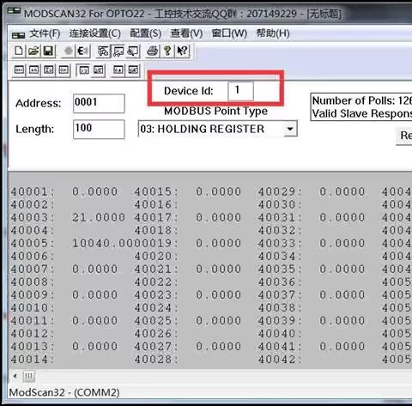
Task: Click the Print icon
Action: [152, 52]
